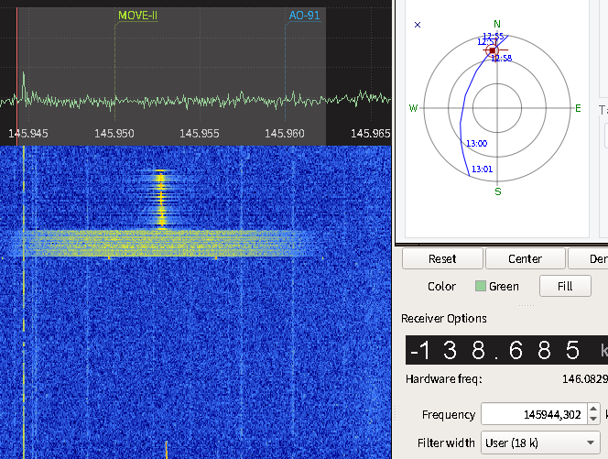The image size is (608, 459).
Task: Click the small x marker in polar plot
Action: (418, 25)
